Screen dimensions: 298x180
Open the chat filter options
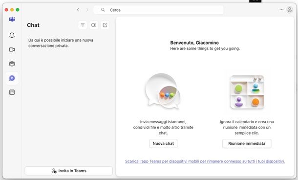point(83,25)
